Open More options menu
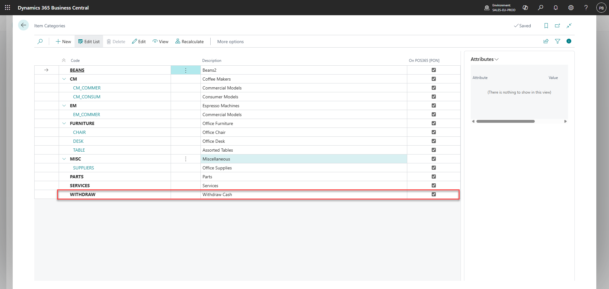The height and width of the screenshot is (289, 609). 231,42
